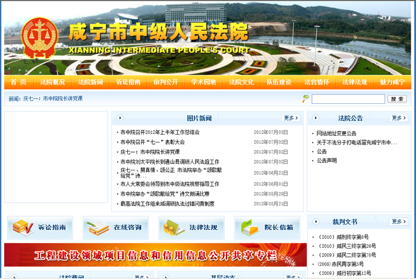This screenshot has width=416, height=279.
Task: Click the 工程建设领域项目信息 red banner
Action: coord(156,255)
